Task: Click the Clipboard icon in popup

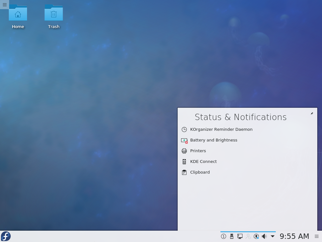Action: click(184, 172)
